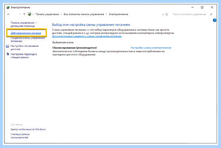Minimize the Электропитание window
The image size is (221, 148).
pyautogui.click(x=192, y=7)
